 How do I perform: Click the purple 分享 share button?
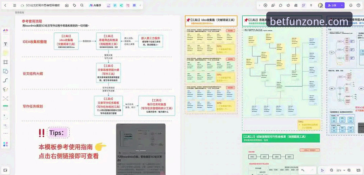(x=333, y=5)
